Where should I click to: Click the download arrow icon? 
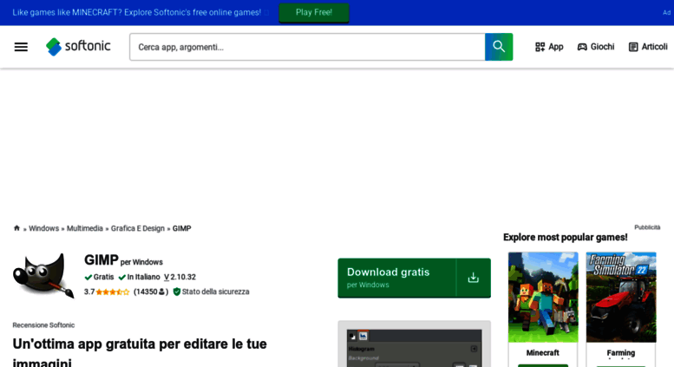(x=474, y=278)
